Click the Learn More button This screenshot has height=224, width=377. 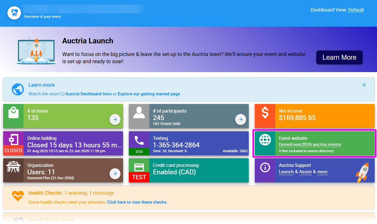coord(339,57)
